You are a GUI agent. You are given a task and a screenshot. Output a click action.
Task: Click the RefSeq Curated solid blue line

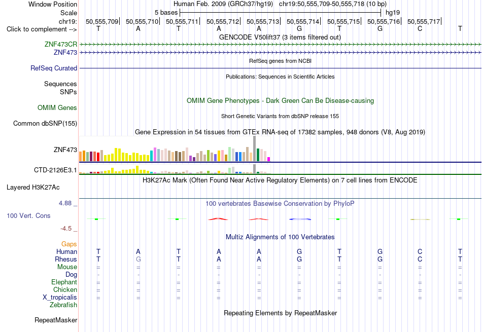(x=281, y=68)
